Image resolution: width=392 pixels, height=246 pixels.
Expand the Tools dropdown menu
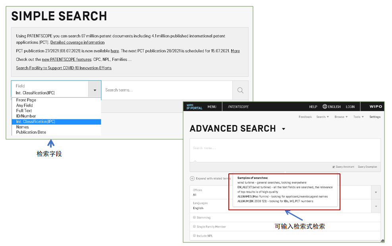[359, 117]
